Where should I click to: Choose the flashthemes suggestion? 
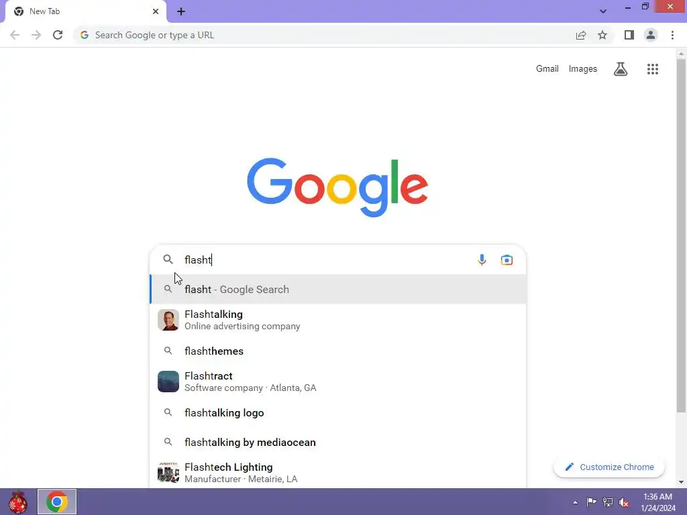pos(338,351)
